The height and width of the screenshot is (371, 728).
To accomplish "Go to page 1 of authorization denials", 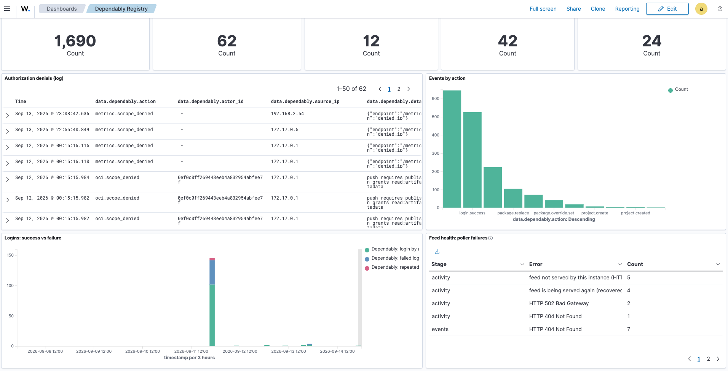I will (x=389, y=89).
